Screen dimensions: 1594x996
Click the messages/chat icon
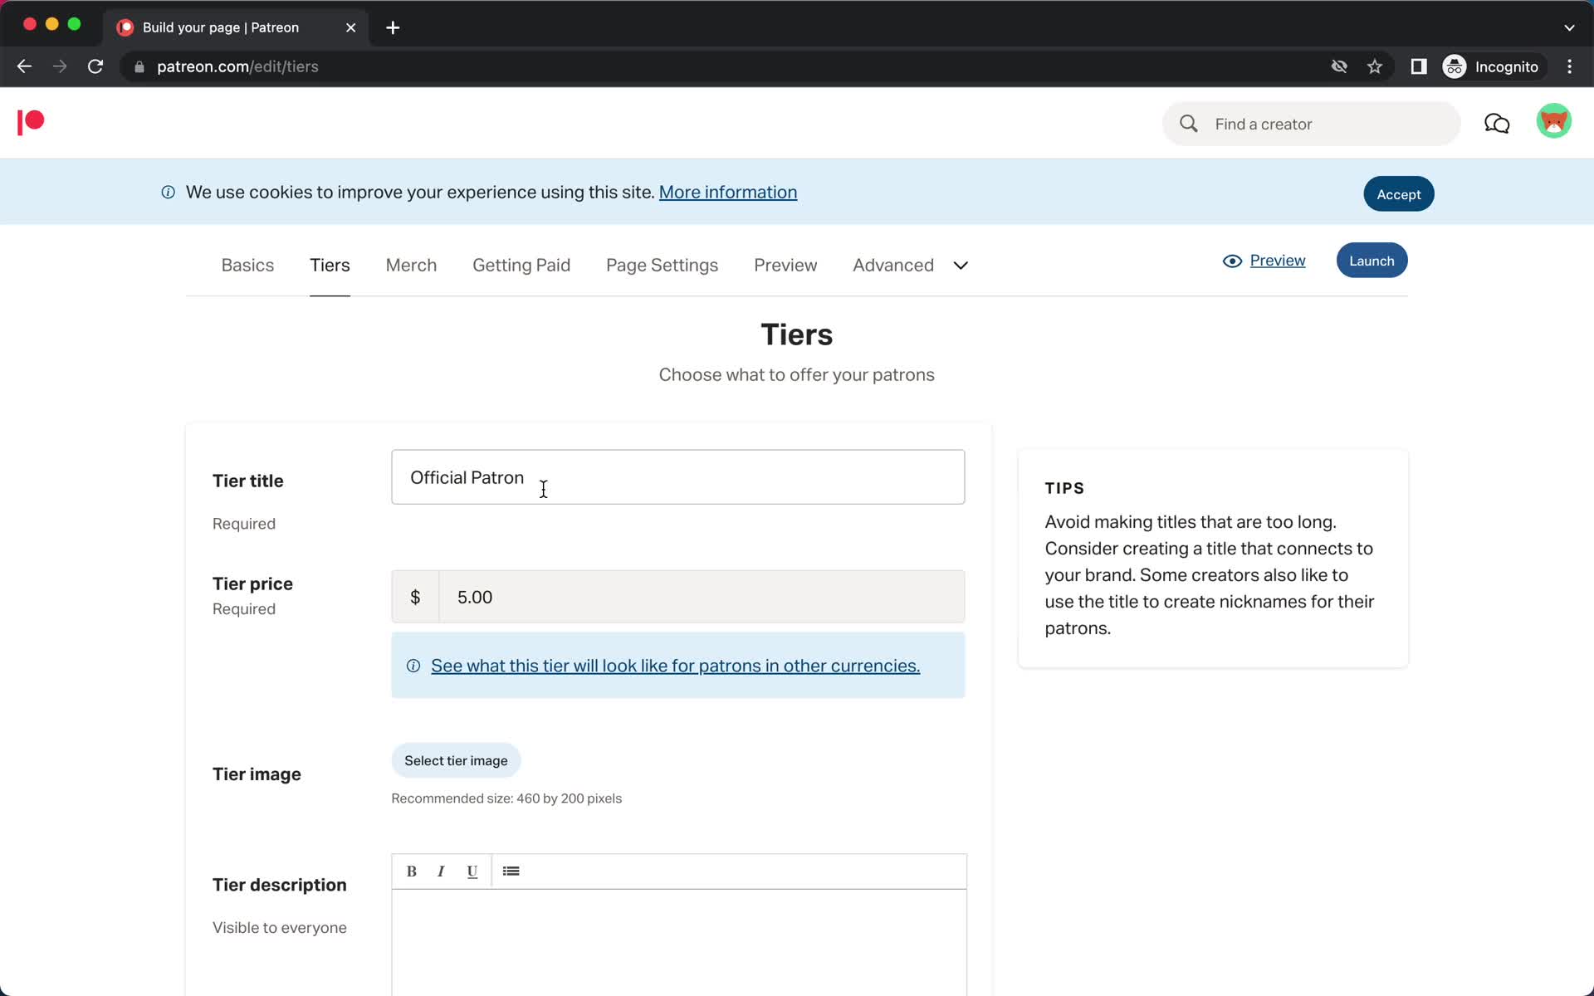pos(1497,123)
